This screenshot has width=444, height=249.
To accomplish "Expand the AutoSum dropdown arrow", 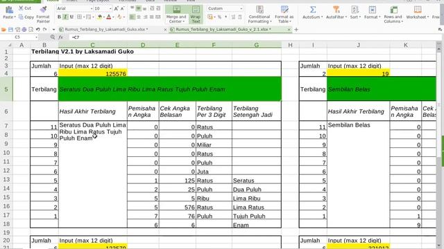I will pos(322,17).
